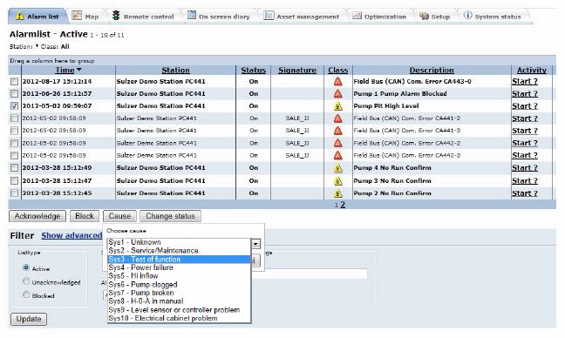This screenshot has width=565, height=338.
Task: Choose Sys10 - Electrical cabinet problem cause
Action: pos(179,318)
